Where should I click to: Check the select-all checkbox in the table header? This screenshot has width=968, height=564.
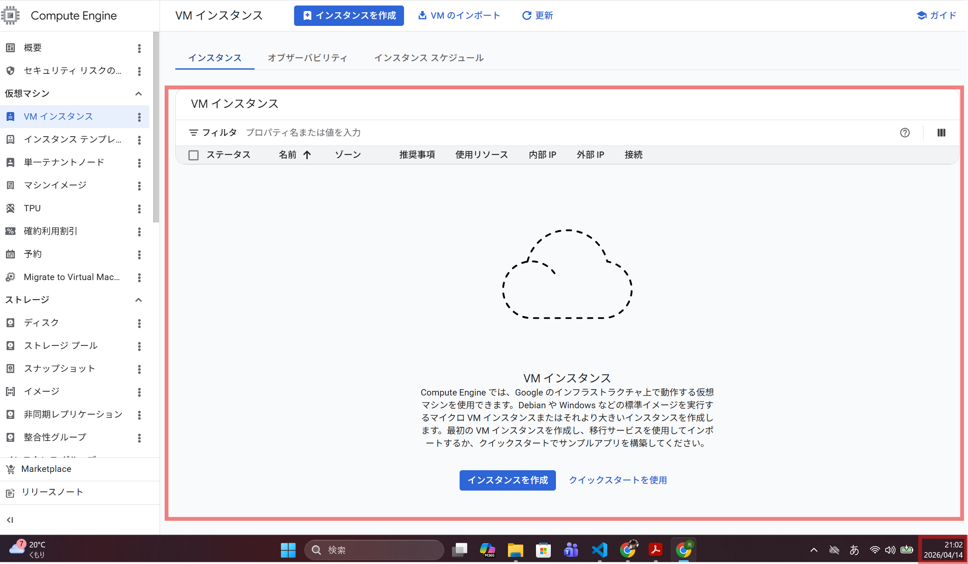pyautogui.click(x=194, y=155)
